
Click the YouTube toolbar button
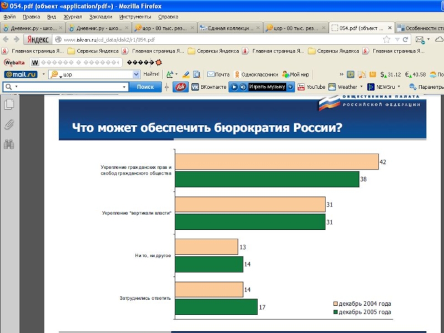tap(311, 87)
